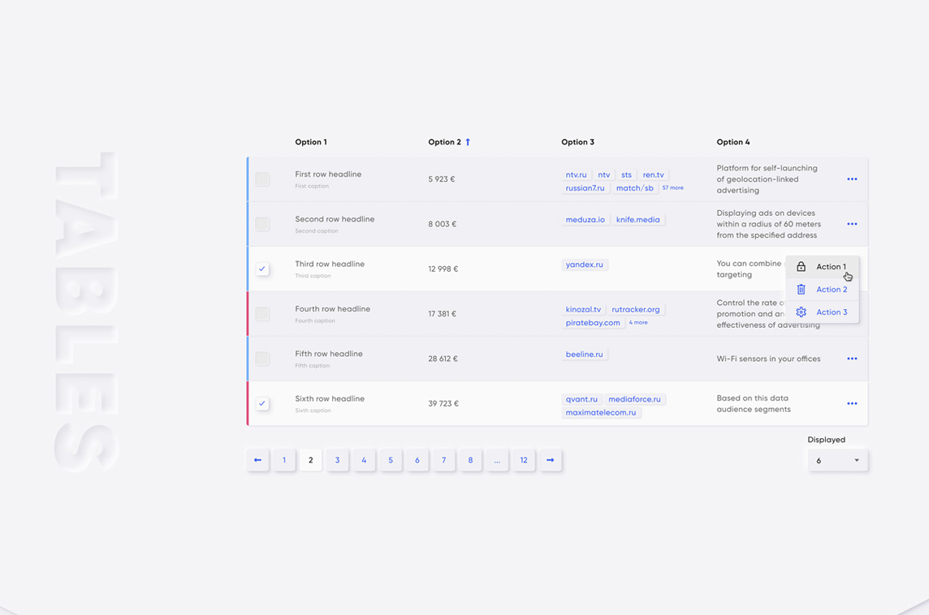Click the mediaforce.ru tag

point(634,399)
